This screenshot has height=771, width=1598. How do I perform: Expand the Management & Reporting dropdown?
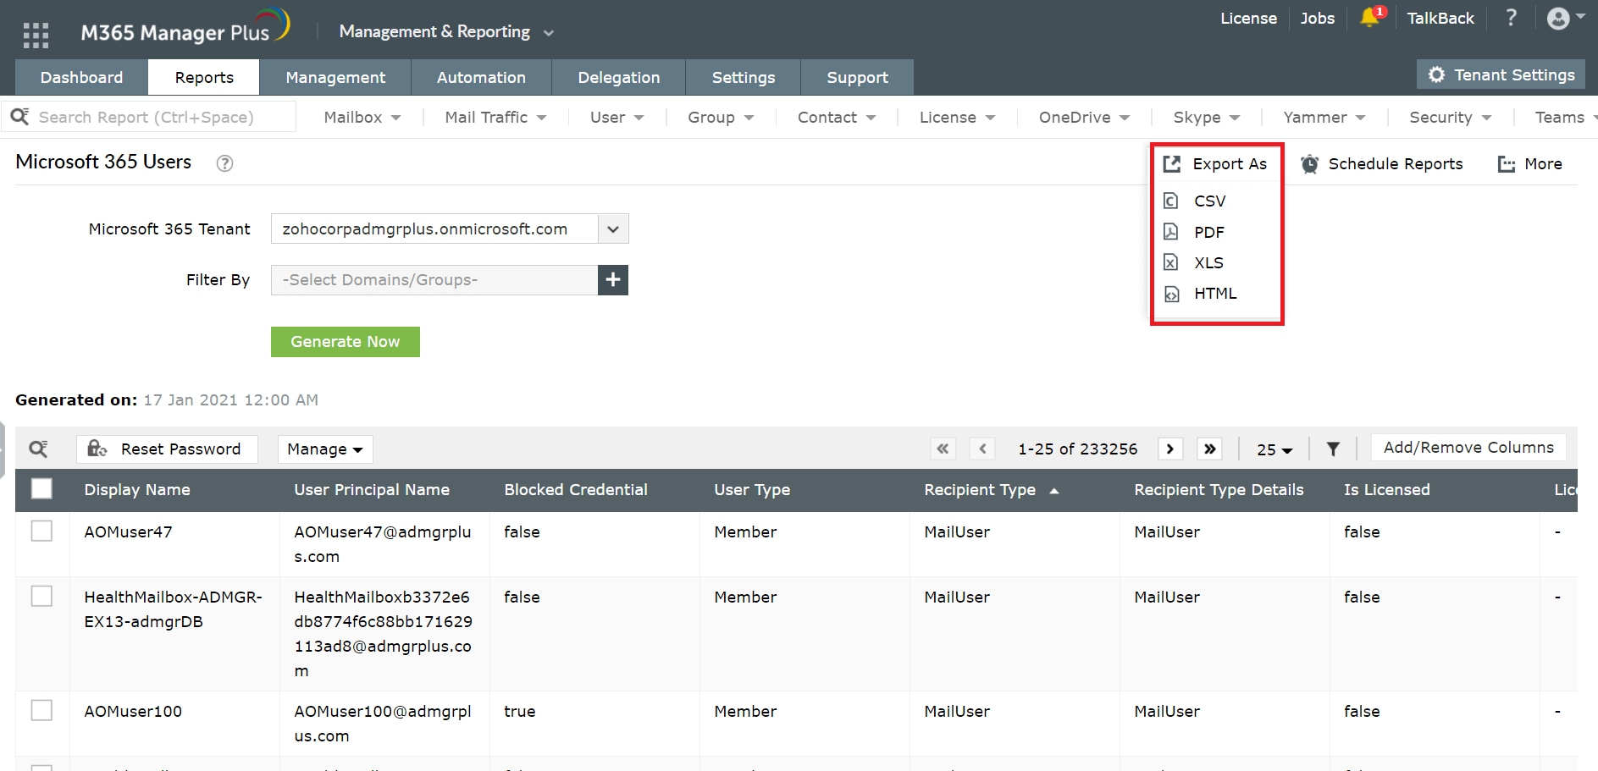pos(447,32)
